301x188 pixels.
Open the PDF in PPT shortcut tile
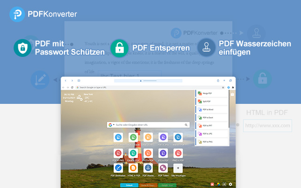point(148,137)
